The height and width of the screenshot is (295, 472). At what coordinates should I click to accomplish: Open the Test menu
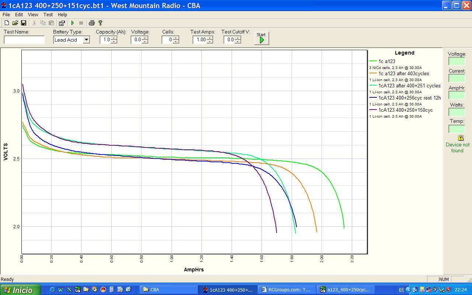48,14
